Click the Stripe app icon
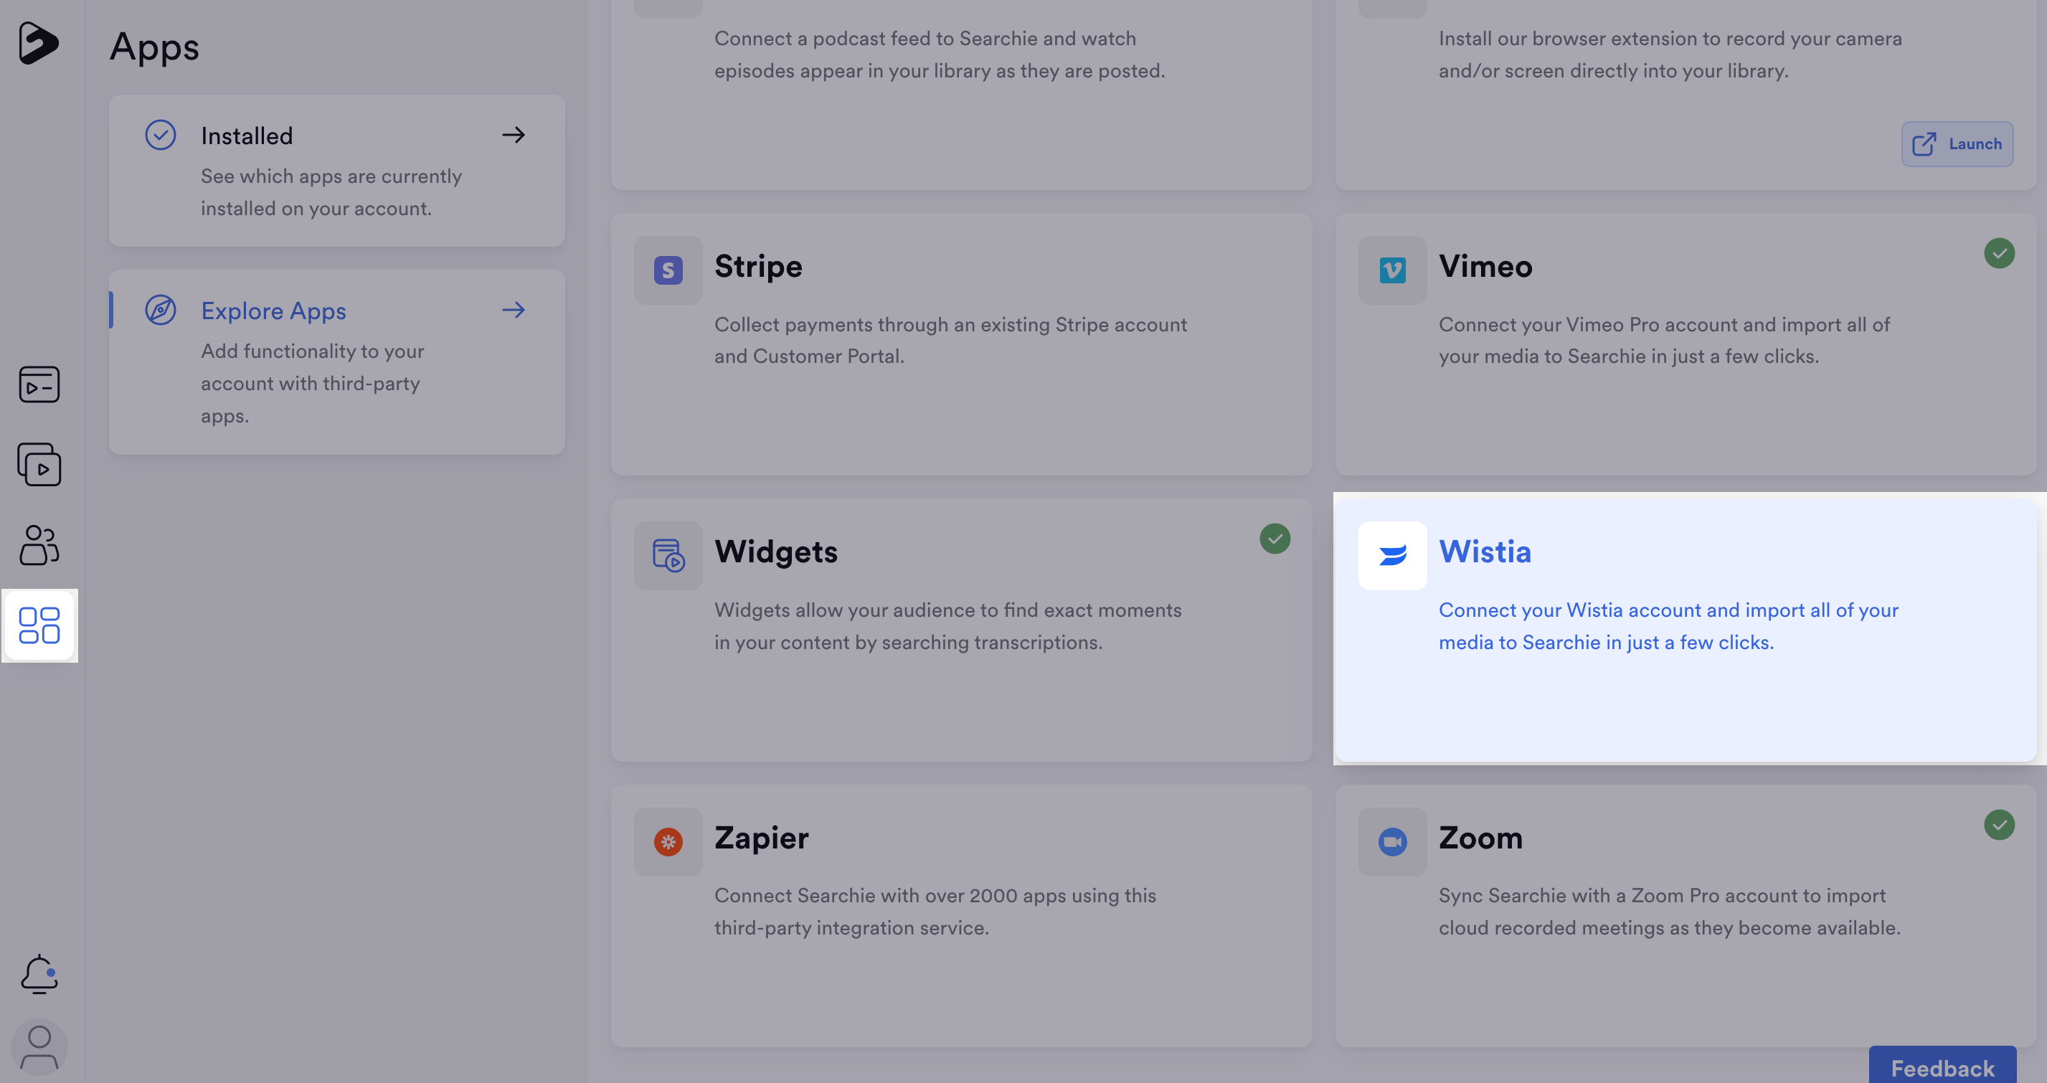Screen dimensions: 2047x1083 click(668, 270)
